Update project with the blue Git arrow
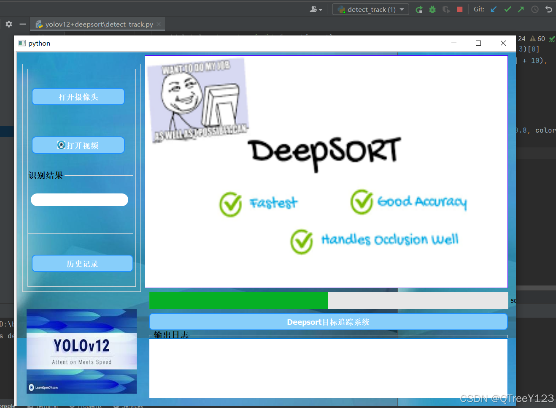556x408 pixels. click(494, 9)
